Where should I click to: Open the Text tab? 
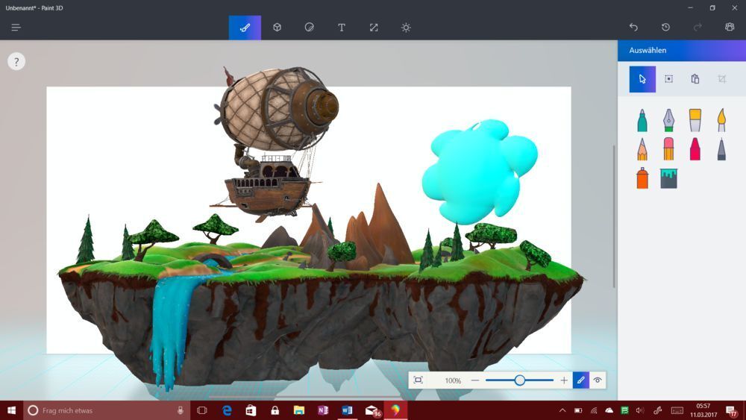(x=342, y=28)
